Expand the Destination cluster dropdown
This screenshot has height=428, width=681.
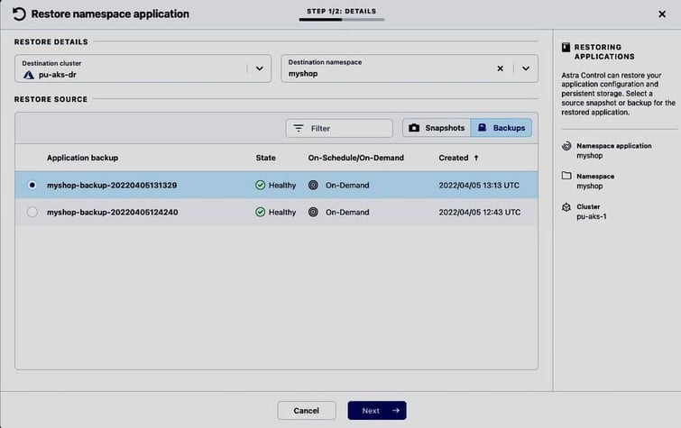(x=259, y=68)
